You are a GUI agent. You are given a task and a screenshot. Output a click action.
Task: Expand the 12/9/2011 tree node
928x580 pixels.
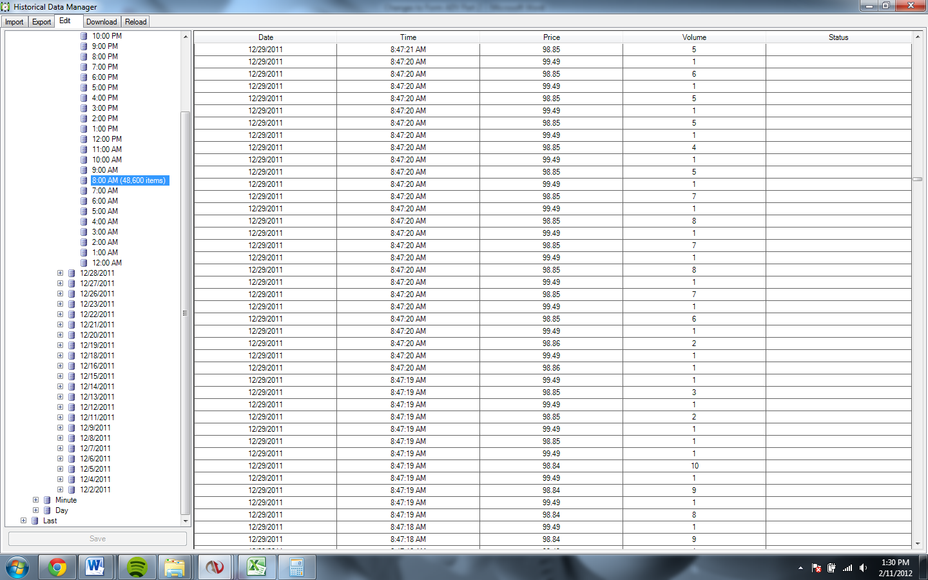pyautogui.click(x=60, y=428)
